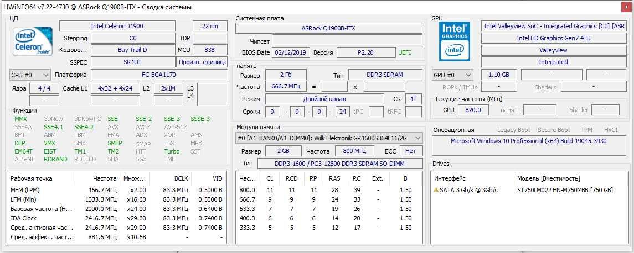Select the LFM (Min) row
Image resolution: width=634 pixels, height=253 pixels.
point(117,199)
